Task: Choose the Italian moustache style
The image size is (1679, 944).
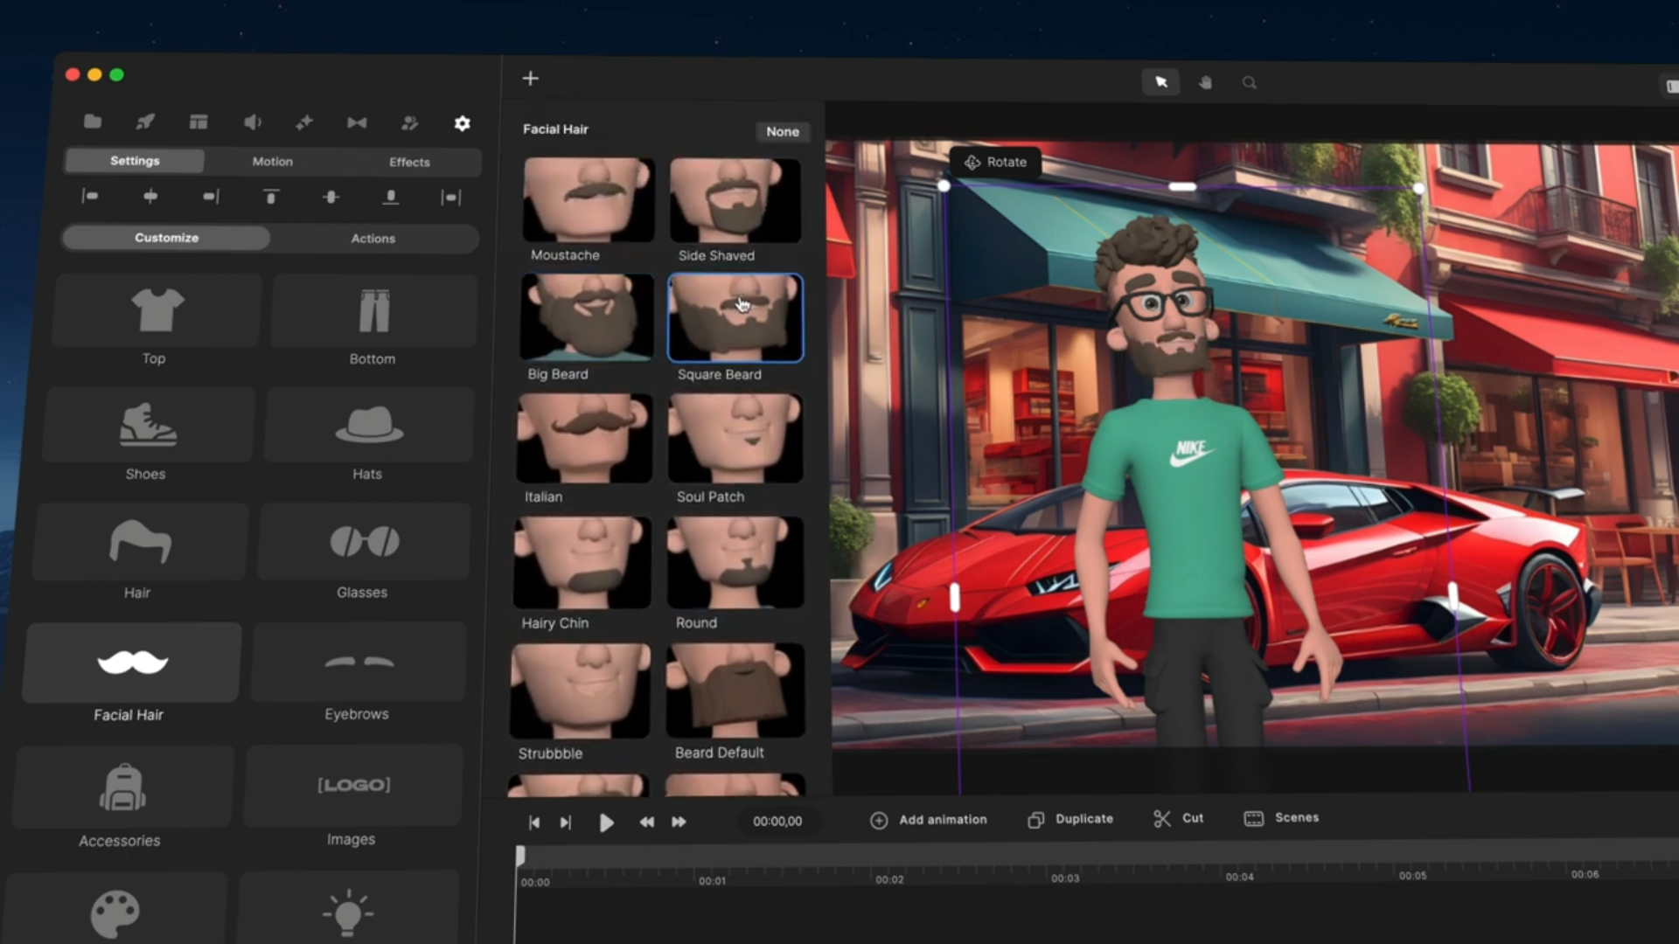Action: point(585,438)
